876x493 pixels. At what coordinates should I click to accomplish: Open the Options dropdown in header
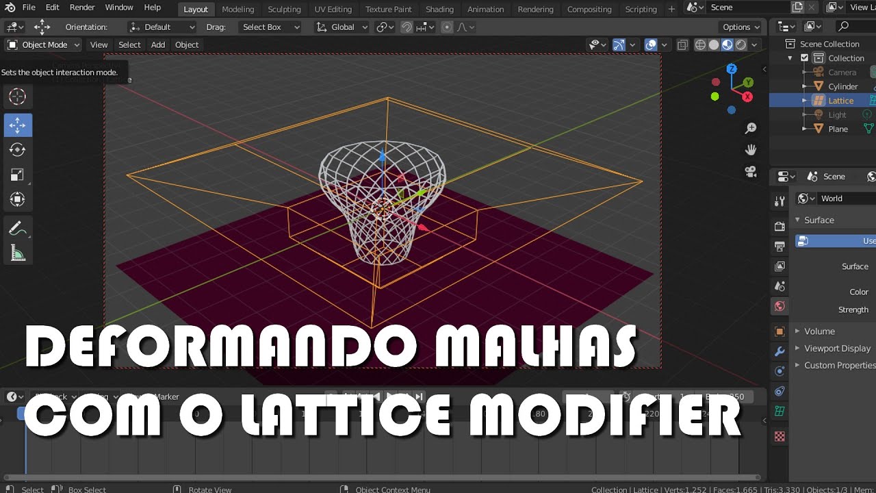click(x=741, y=27)
